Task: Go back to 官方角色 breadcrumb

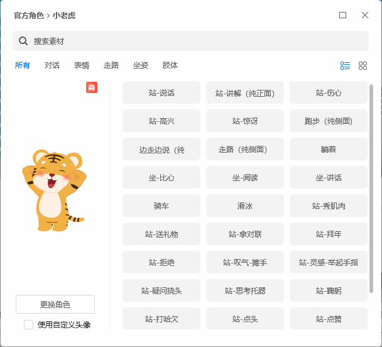Action: click(x=29, y=15)
